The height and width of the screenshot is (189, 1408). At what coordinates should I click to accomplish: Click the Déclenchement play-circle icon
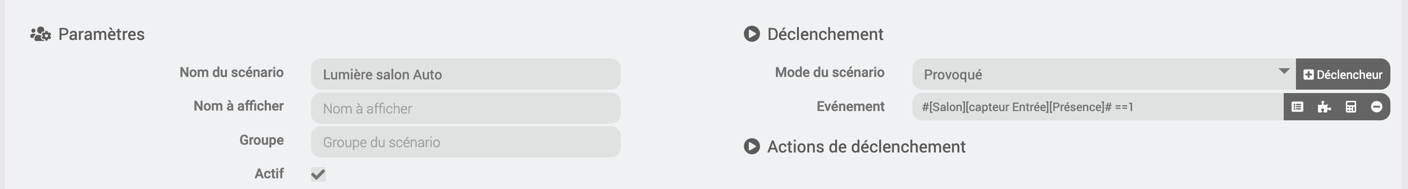pyautogui.click(x=751, y=34)
